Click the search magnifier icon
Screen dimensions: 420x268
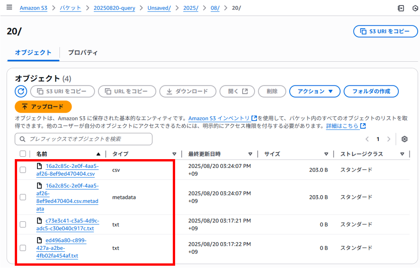[x=23, y=139]
